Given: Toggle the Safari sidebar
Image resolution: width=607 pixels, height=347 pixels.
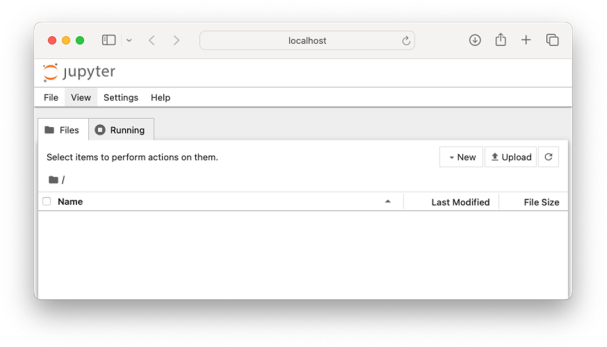Looking at the screenshot, I should tap(109, 40).
